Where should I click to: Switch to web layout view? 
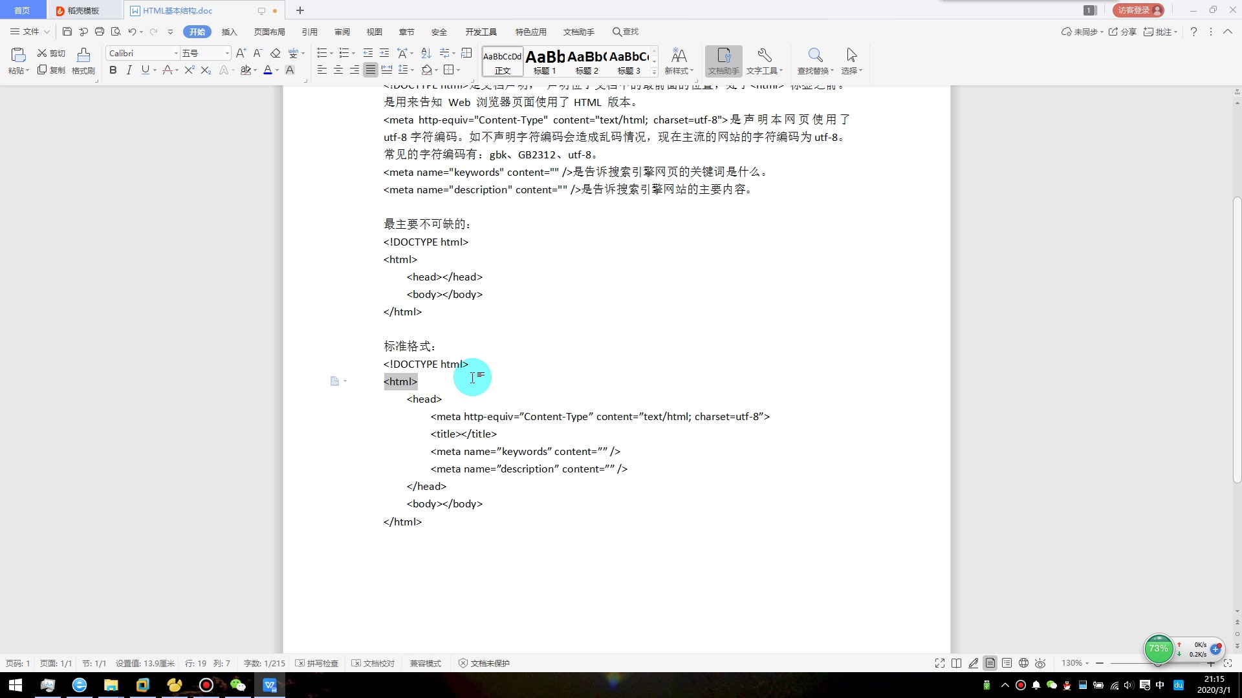click(1023, 662)
